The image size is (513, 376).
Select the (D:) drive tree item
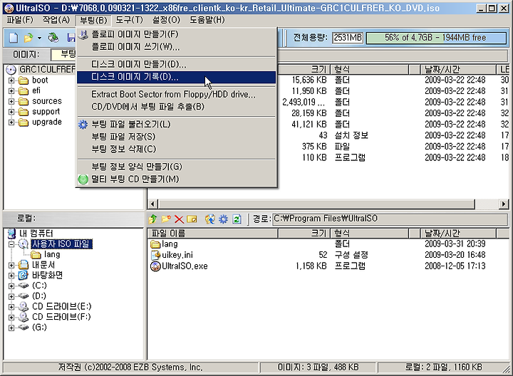click(39, 296)
